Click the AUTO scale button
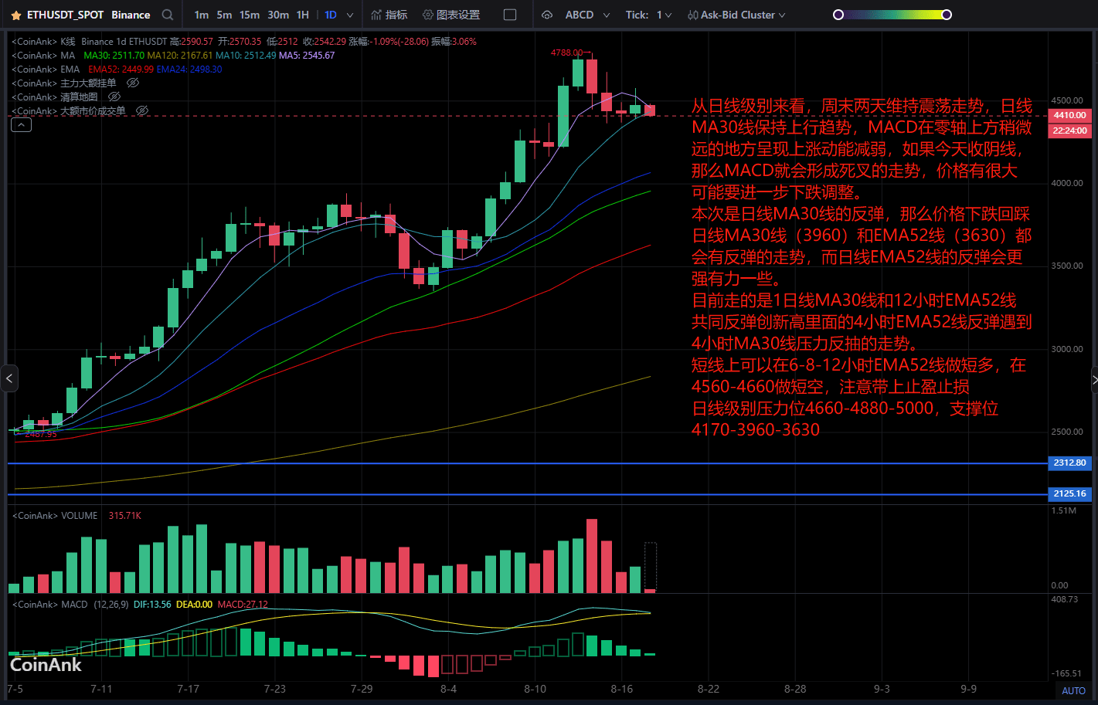 tap(1073, 690)
